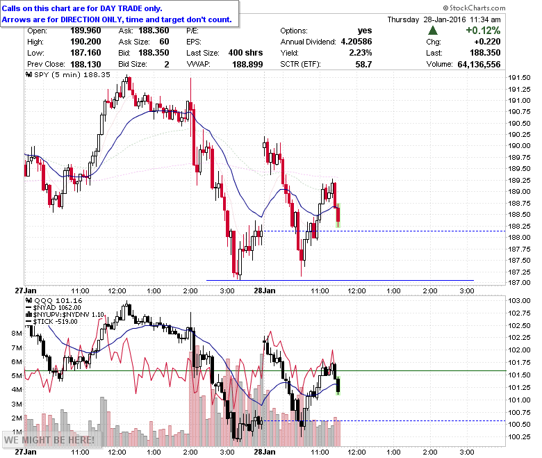Select the 'SPY (5 min) 188.35' title
Screen dimensions: 542x458
tap(72, 74)
